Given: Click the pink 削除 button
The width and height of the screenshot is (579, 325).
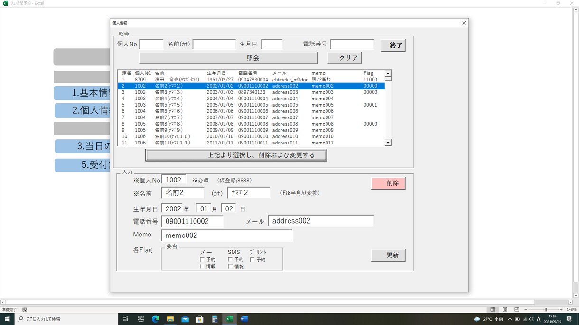Looking at the screenshot, I should pyautogui.click(x=388, y=183).
